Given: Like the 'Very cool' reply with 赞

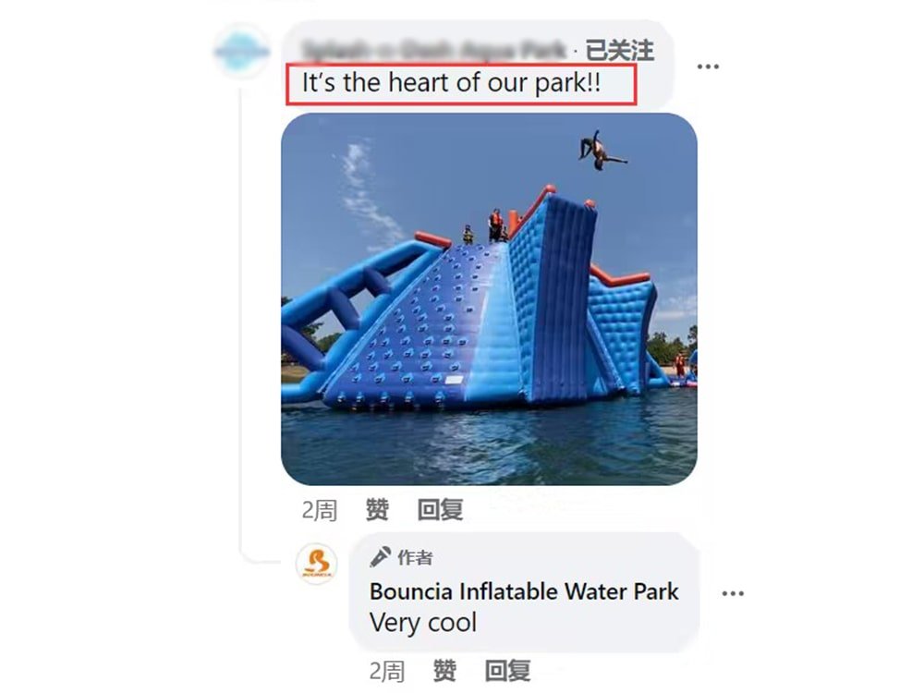Looking at the screenshot, I should [x=445, y=671].
